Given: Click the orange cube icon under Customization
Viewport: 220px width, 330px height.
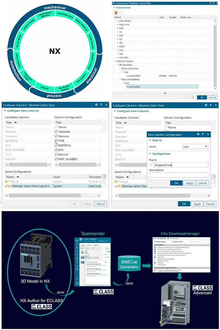Looking at the screenshot, I should coord(116,13).
